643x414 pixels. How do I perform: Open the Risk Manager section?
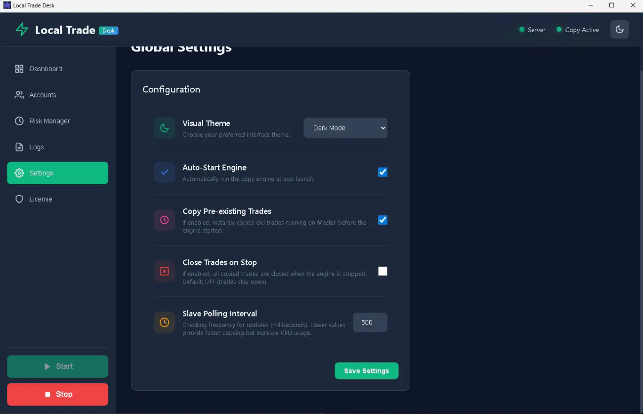(58, 121)
